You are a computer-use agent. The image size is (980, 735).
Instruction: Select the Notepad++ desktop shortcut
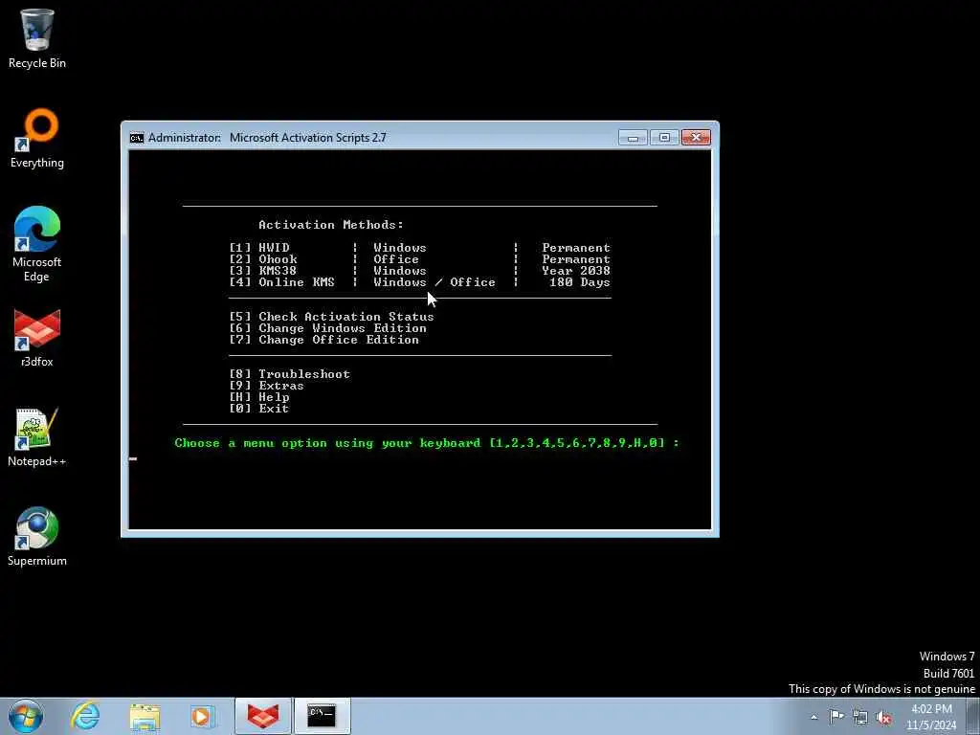click(x=37, y=436)
